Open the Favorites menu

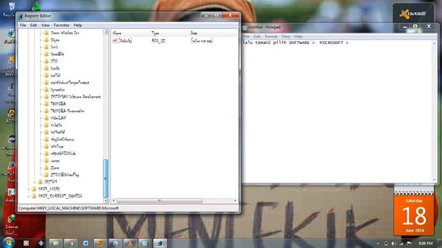point(61,25)
